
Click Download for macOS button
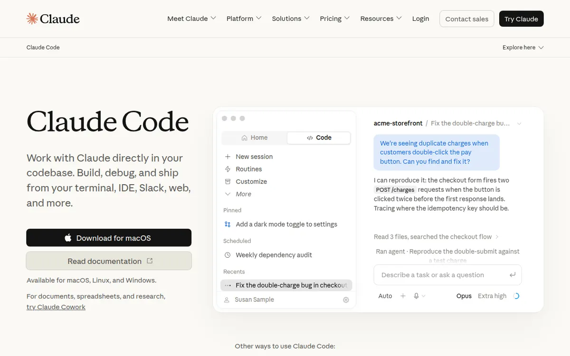pyautogui.click(x=109, y=238)
